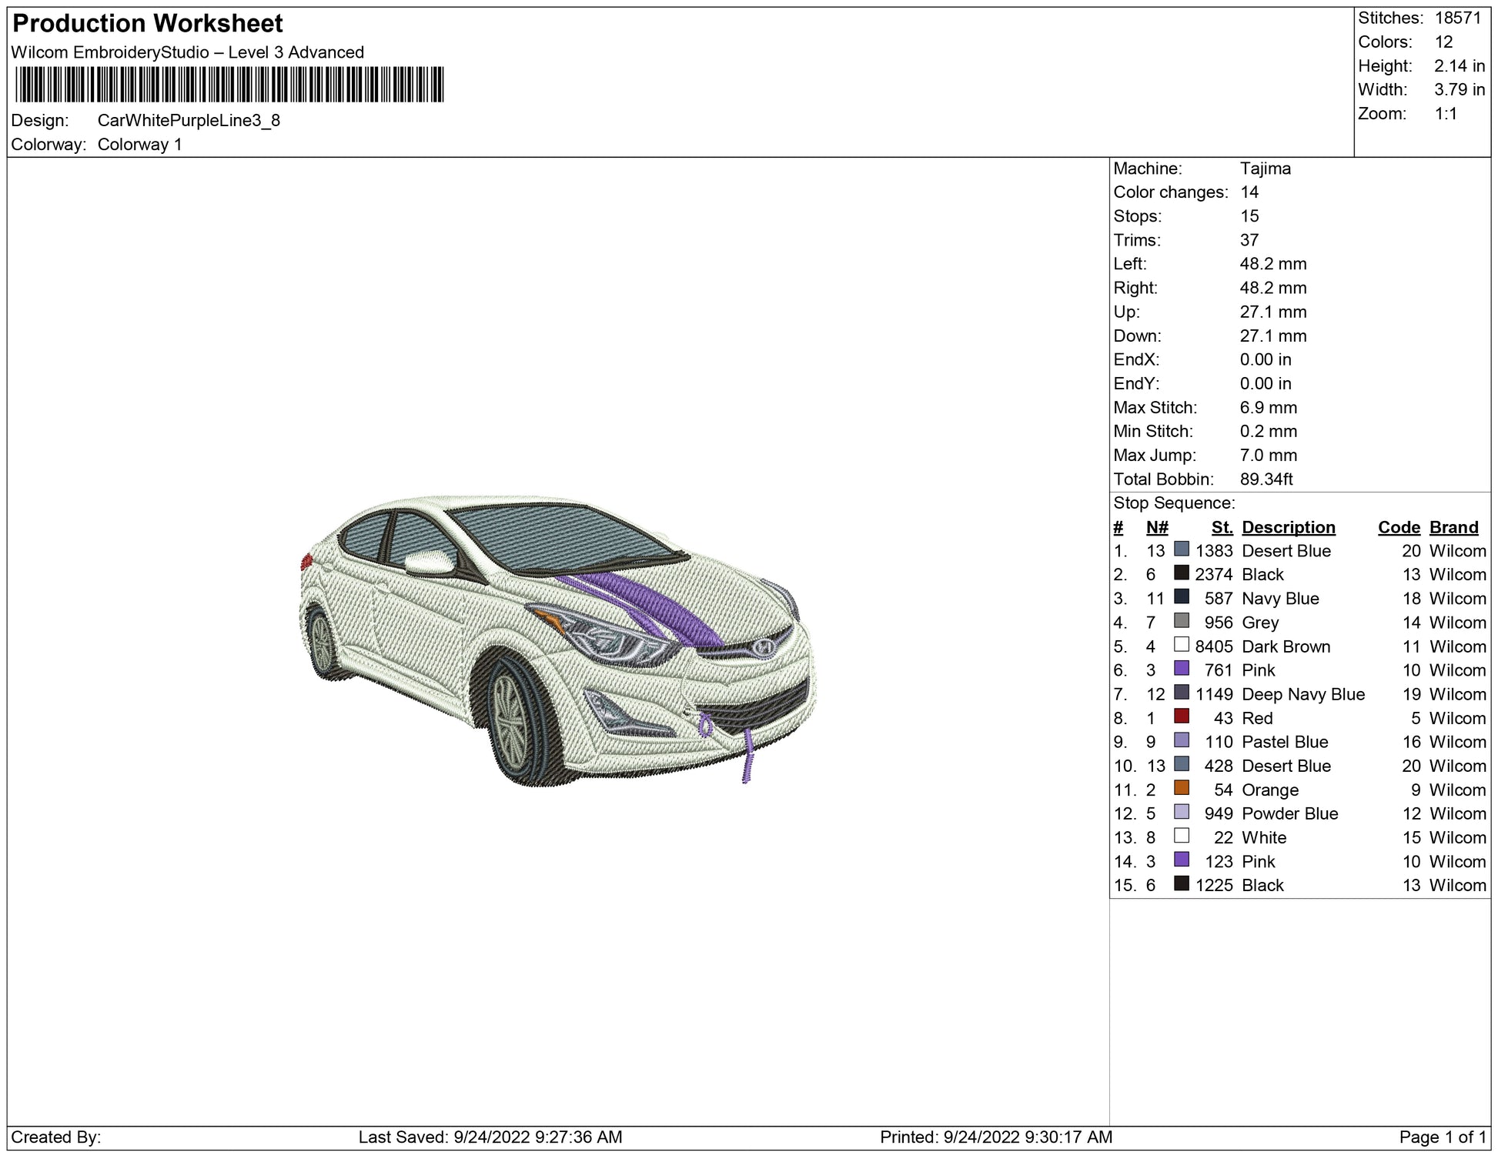Click the empty White swatch in stop 13
1498x1152 pixels.
(x=1181, y=836)
